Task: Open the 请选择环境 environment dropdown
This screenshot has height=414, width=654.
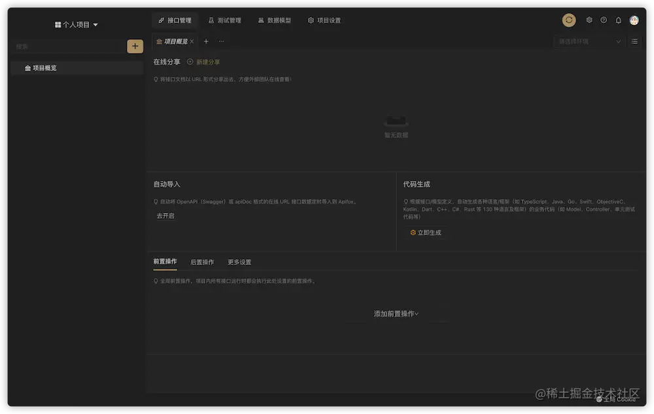Action: coord(587,41)
